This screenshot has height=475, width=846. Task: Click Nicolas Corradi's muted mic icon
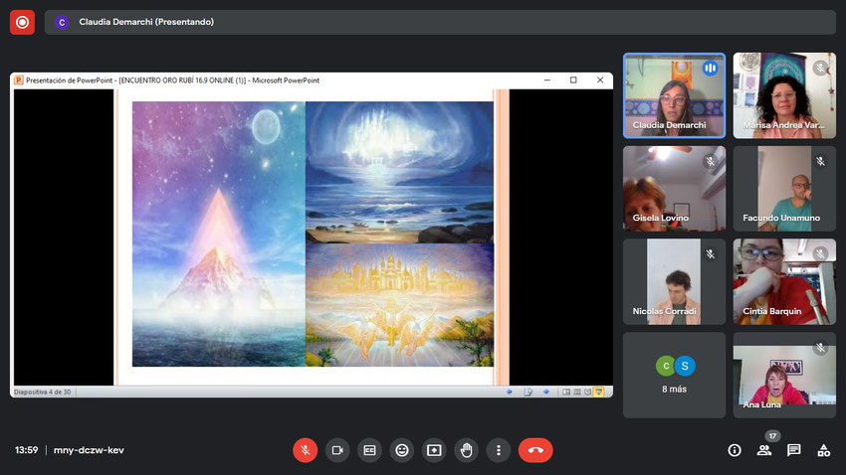[x=710, y=254]
